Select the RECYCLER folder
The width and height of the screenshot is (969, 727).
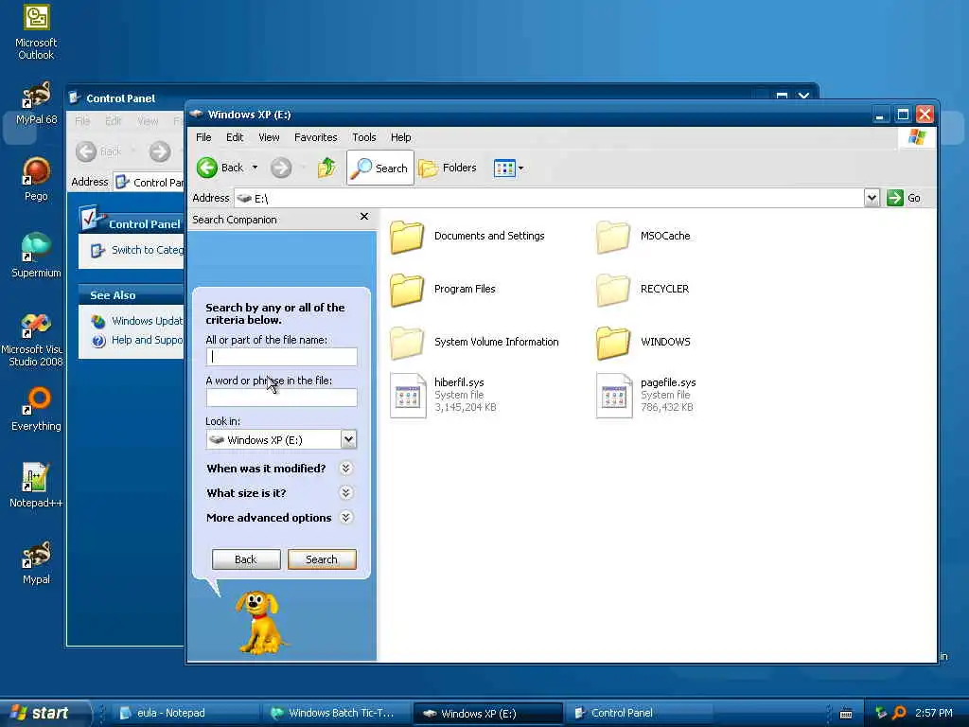tap(643, 290)
